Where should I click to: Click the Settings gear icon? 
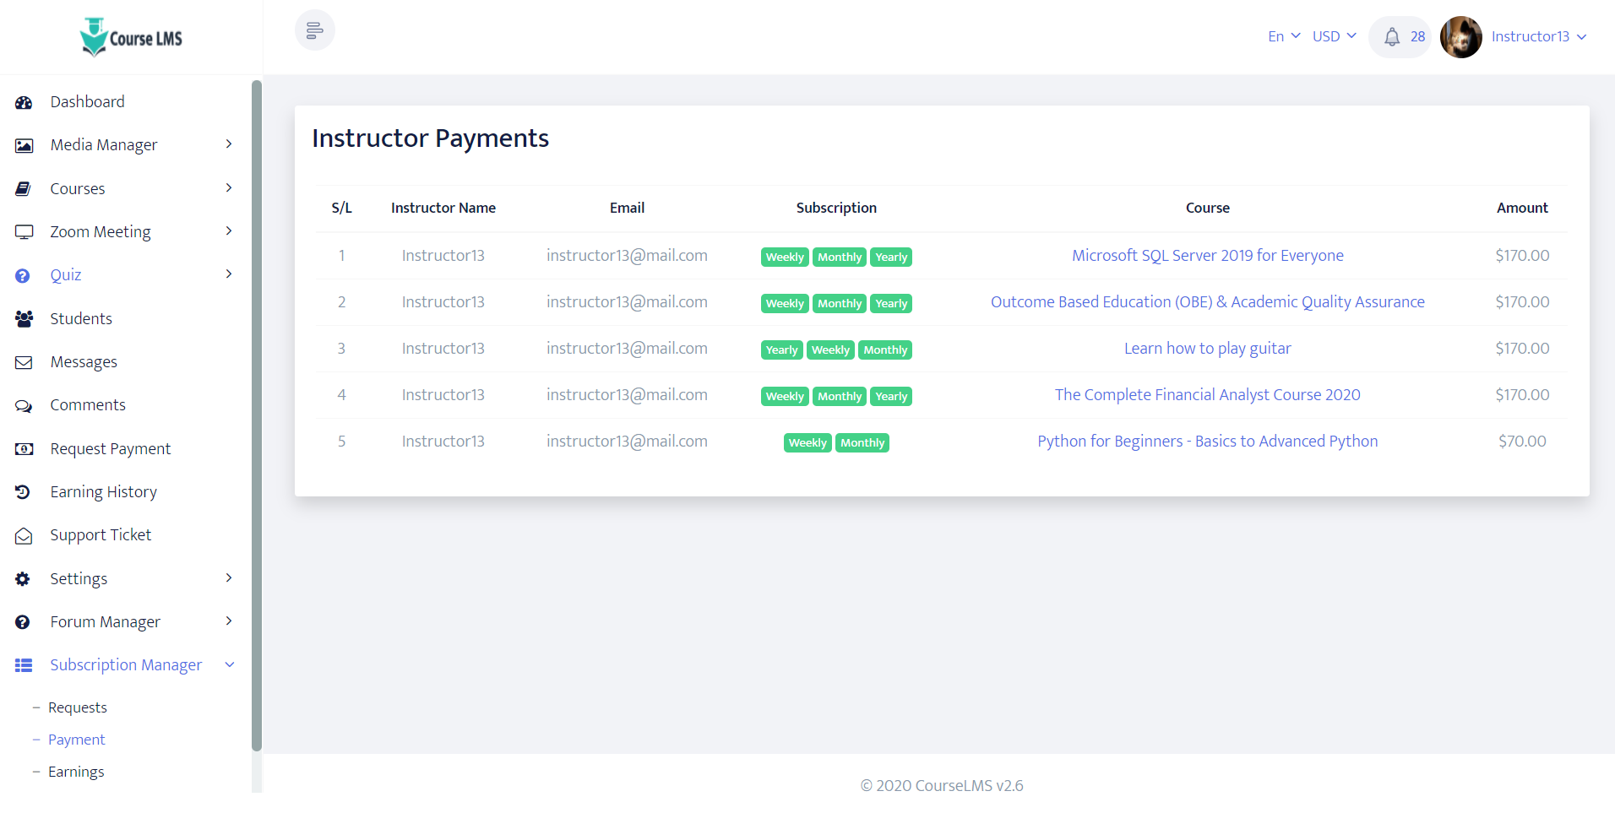coord(23,579)
